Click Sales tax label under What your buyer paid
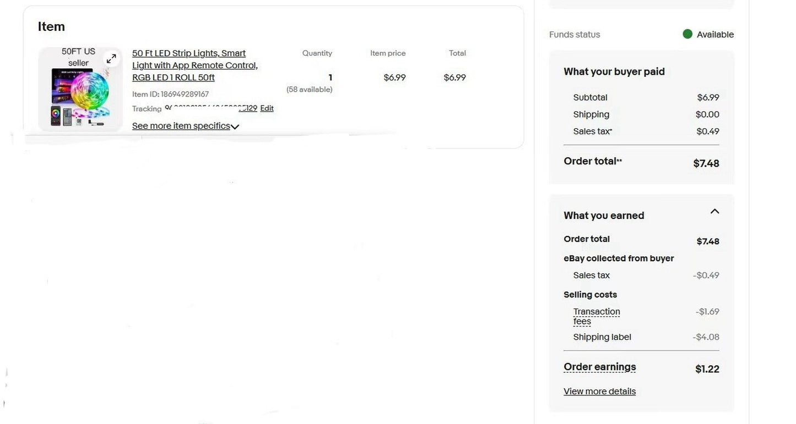This screenshot has height=424, width=796. coord(592,131)
